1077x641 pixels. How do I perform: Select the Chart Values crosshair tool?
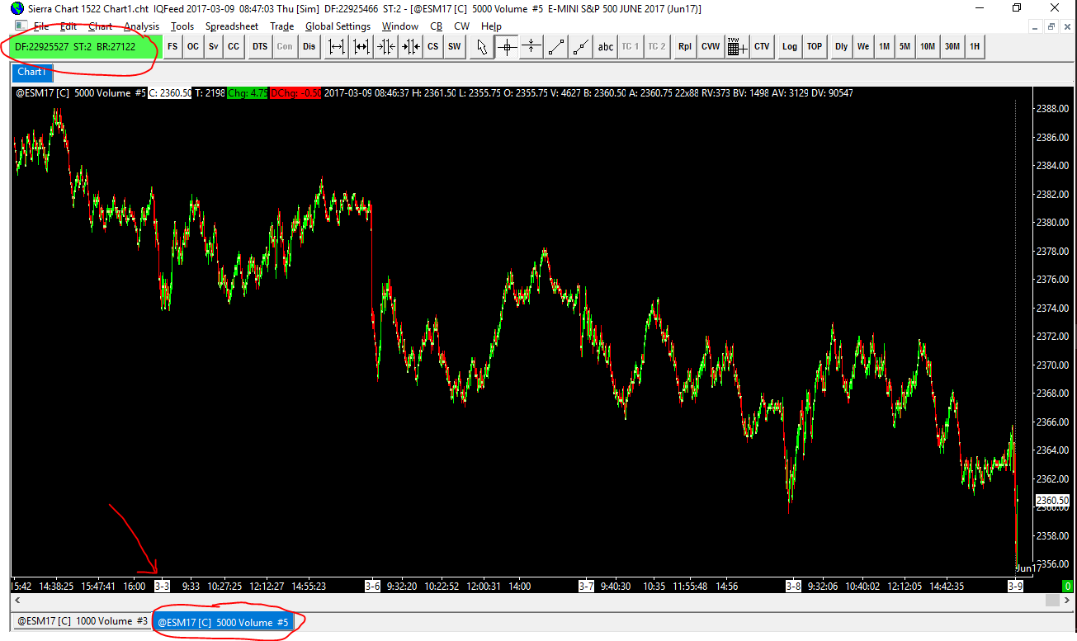(x=507, y=47)
